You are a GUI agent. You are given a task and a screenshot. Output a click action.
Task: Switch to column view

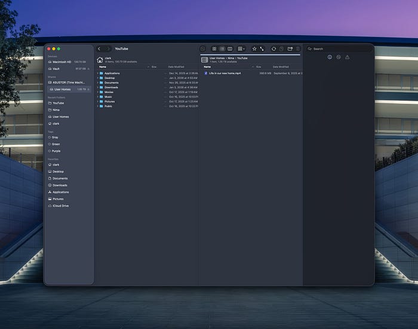coord(230,49)
